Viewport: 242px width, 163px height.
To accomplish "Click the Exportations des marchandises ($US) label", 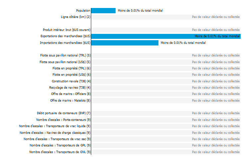I will coord(66,36).
